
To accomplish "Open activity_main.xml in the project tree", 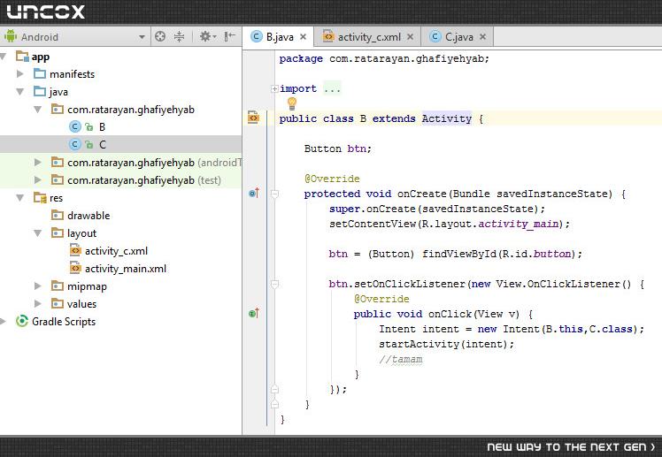I will [126, 269].
